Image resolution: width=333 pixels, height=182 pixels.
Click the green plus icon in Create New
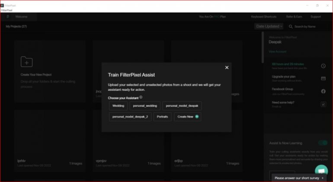pyautogui.click(x=197, y=117)
